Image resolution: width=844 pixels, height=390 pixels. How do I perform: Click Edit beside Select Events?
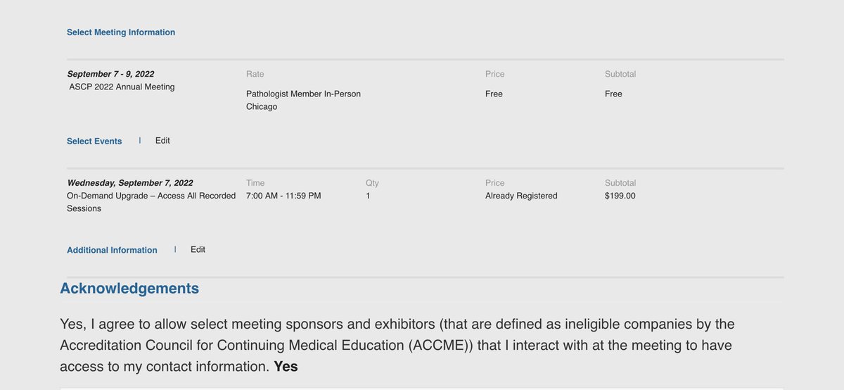tap(162, 141)
